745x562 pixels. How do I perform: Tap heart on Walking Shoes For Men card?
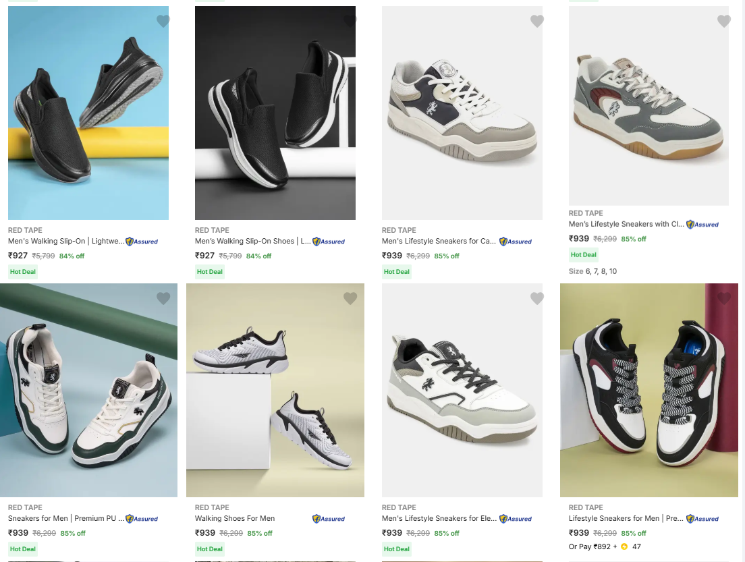point(350,298)
